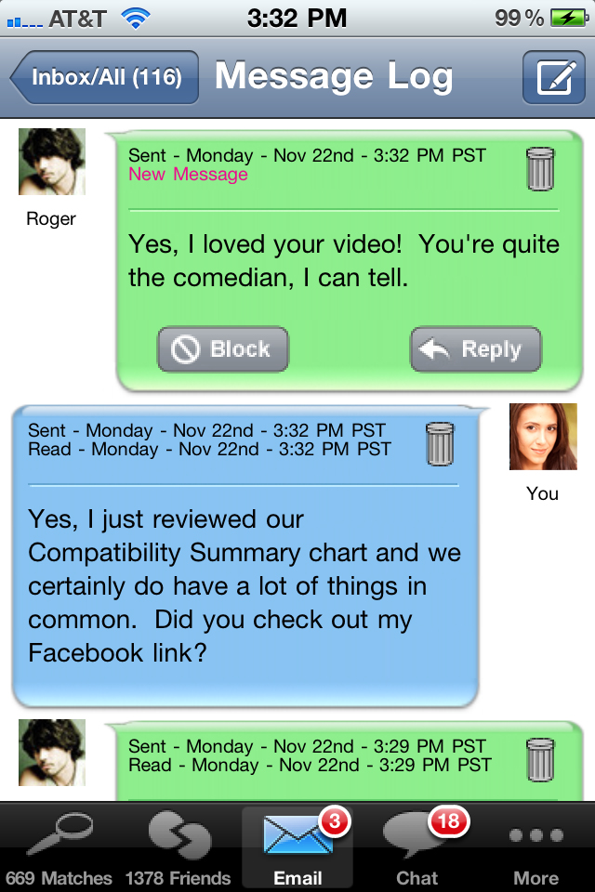Image resolution: width=595 pixels, height=892 pixels.
Task: Open the More tab
Action: (x=535, y=847)
